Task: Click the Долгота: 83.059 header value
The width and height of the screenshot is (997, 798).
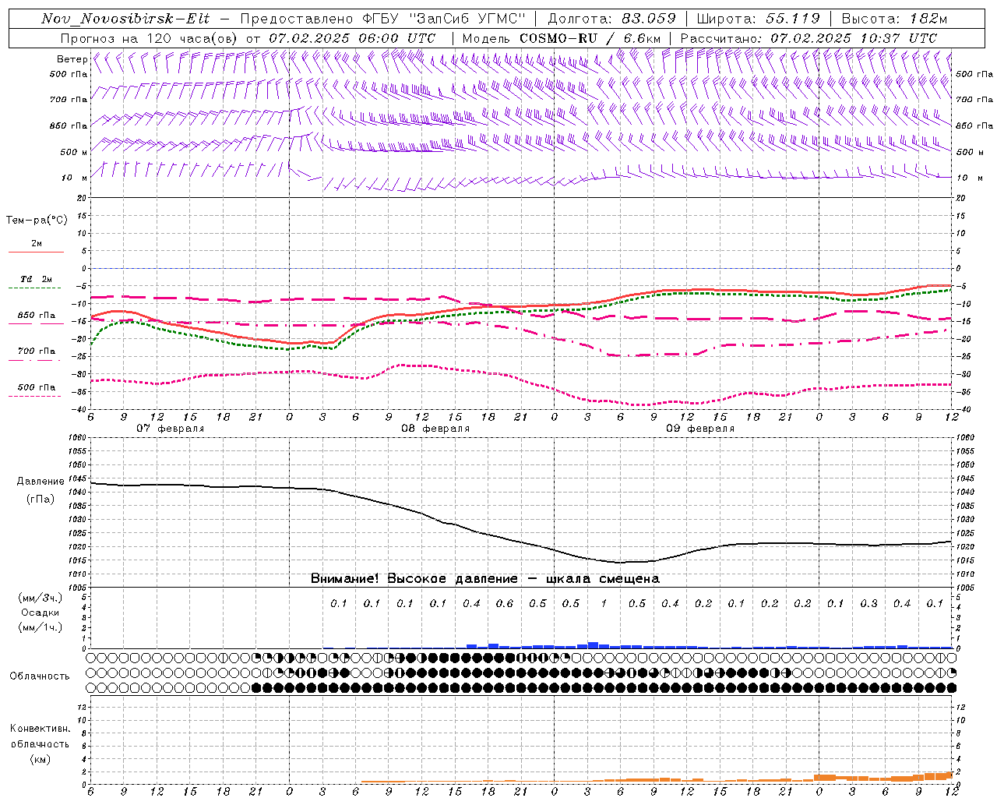Action: point(611,19)
